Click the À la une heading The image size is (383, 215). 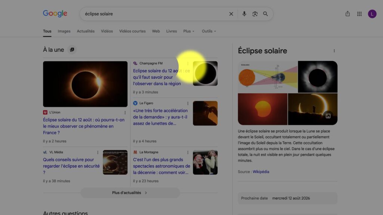(x=53, y=50)
